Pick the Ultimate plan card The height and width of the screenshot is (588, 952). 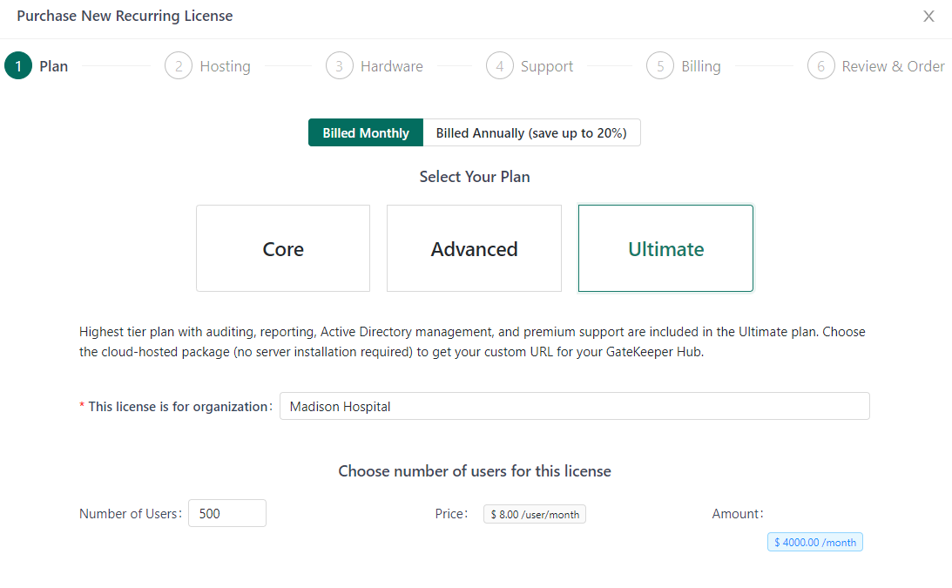pos(665,248)
